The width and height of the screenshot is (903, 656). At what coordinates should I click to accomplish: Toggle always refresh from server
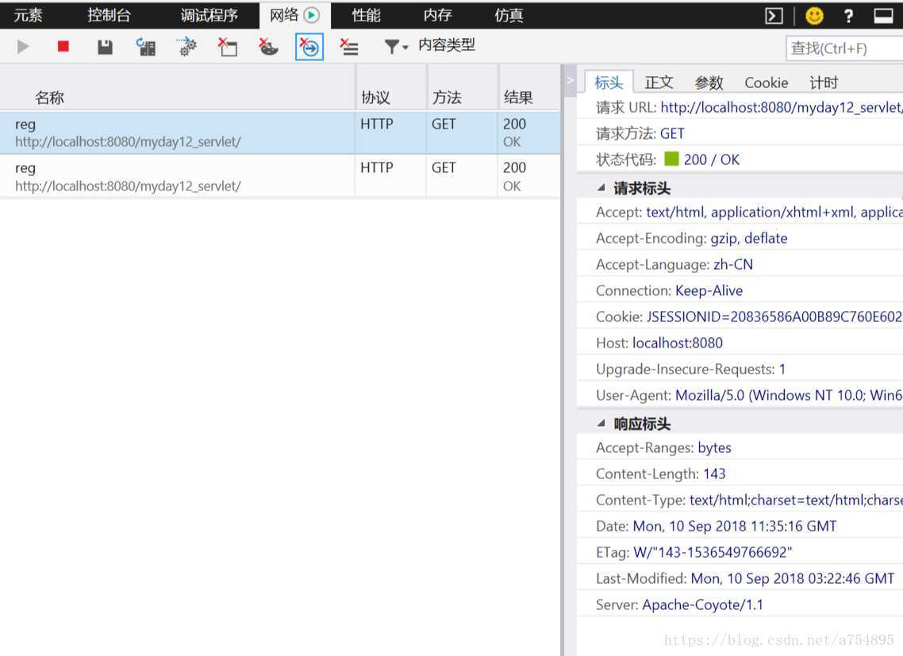[146, 47]
